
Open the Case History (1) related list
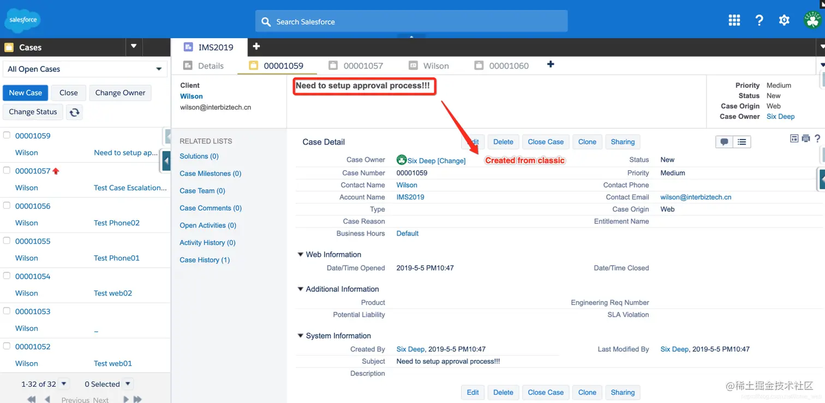tap(205, 260)
